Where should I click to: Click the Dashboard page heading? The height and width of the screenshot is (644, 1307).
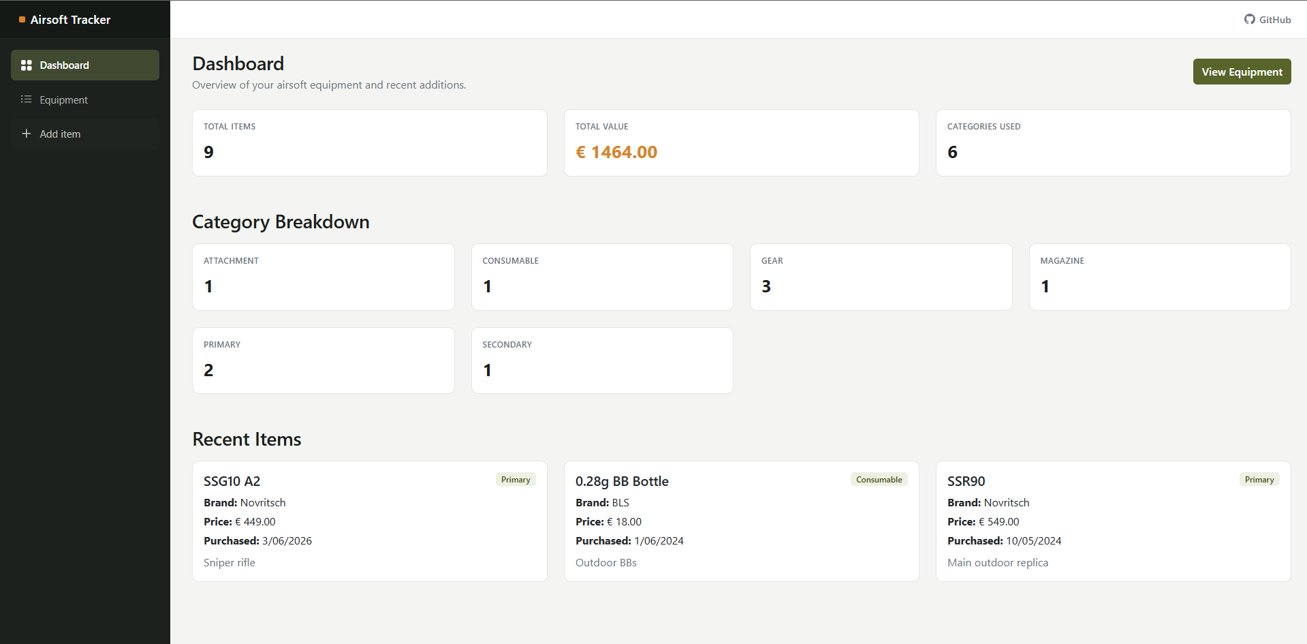(238, 63)
